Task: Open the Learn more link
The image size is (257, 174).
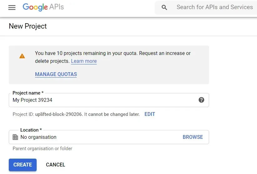Action: (x=84, y=61)
